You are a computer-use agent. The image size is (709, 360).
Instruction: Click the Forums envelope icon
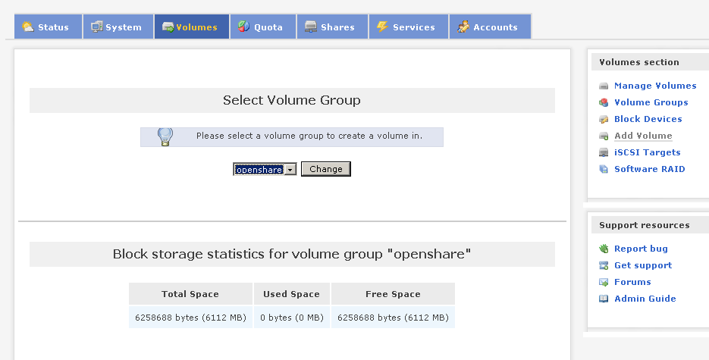click(x=604, y=282)
